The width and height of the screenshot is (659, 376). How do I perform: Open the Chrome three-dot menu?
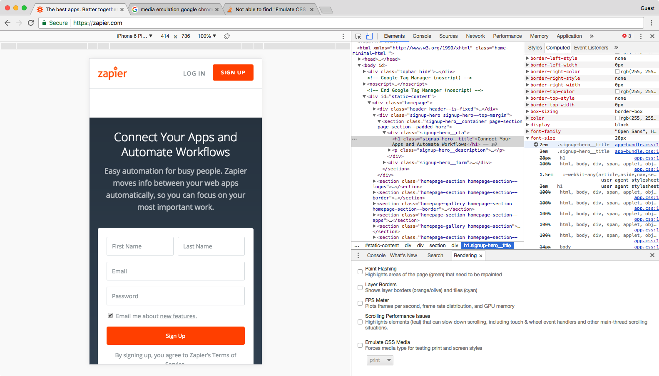[652, 23]
